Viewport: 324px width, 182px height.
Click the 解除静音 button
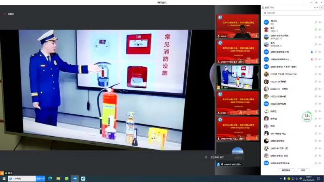coord(286,170)
